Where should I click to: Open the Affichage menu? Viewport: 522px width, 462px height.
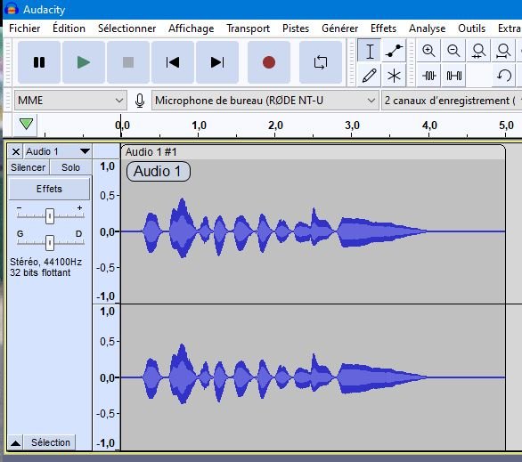(x=192, y=28)
